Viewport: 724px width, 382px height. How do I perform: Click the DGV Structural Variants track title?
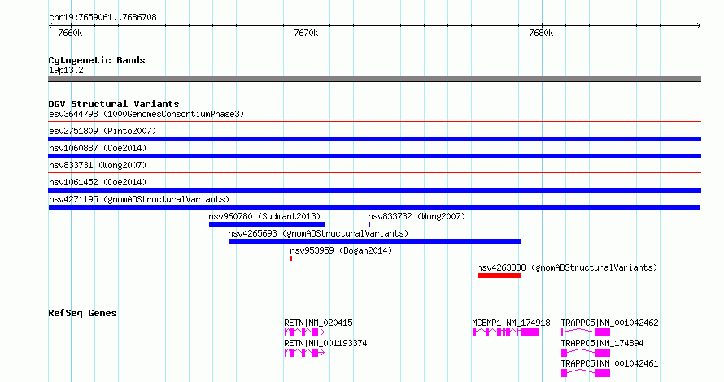coord(114,104)
